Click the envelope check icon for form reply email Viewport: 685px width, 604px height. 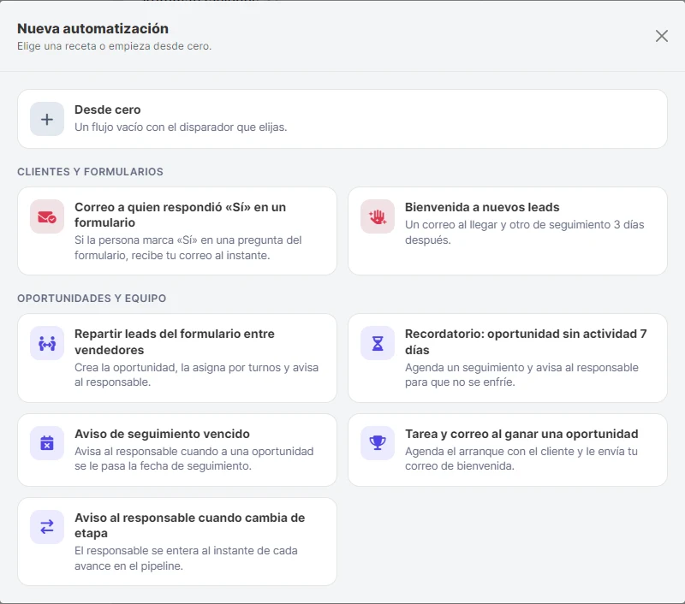(47, 216)
